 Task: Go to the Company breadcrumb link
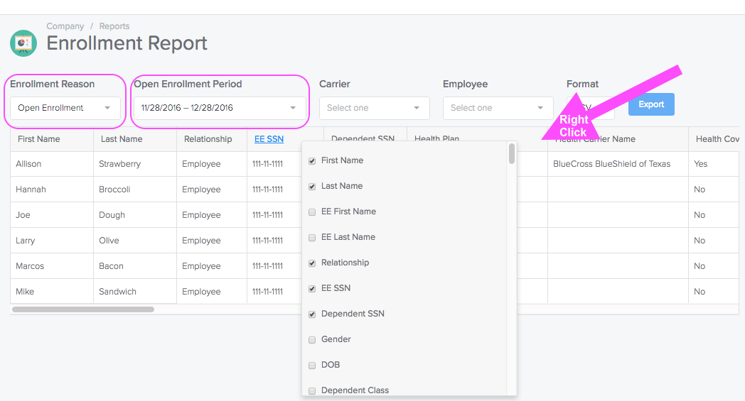tap(65, 26)
